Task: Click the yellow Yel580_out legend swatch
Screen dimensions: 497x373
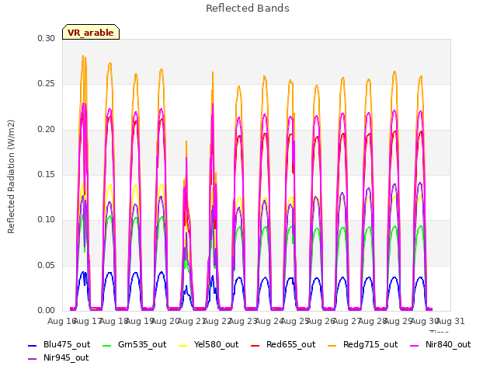Action: point(183,345)
